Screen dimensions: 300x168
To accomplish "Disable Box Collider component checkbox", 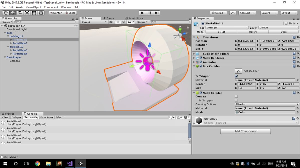I will point(201,66).
